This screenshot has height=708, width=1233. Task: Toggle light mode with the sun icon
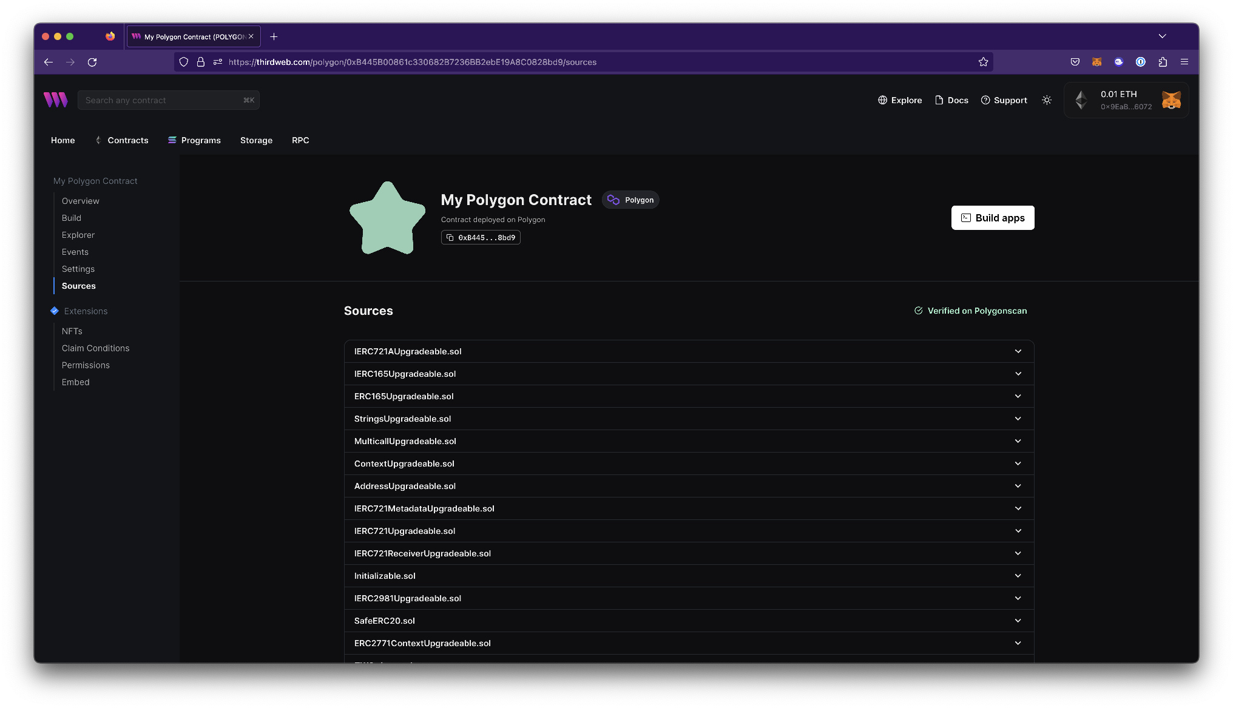[x=1046, y=99]
